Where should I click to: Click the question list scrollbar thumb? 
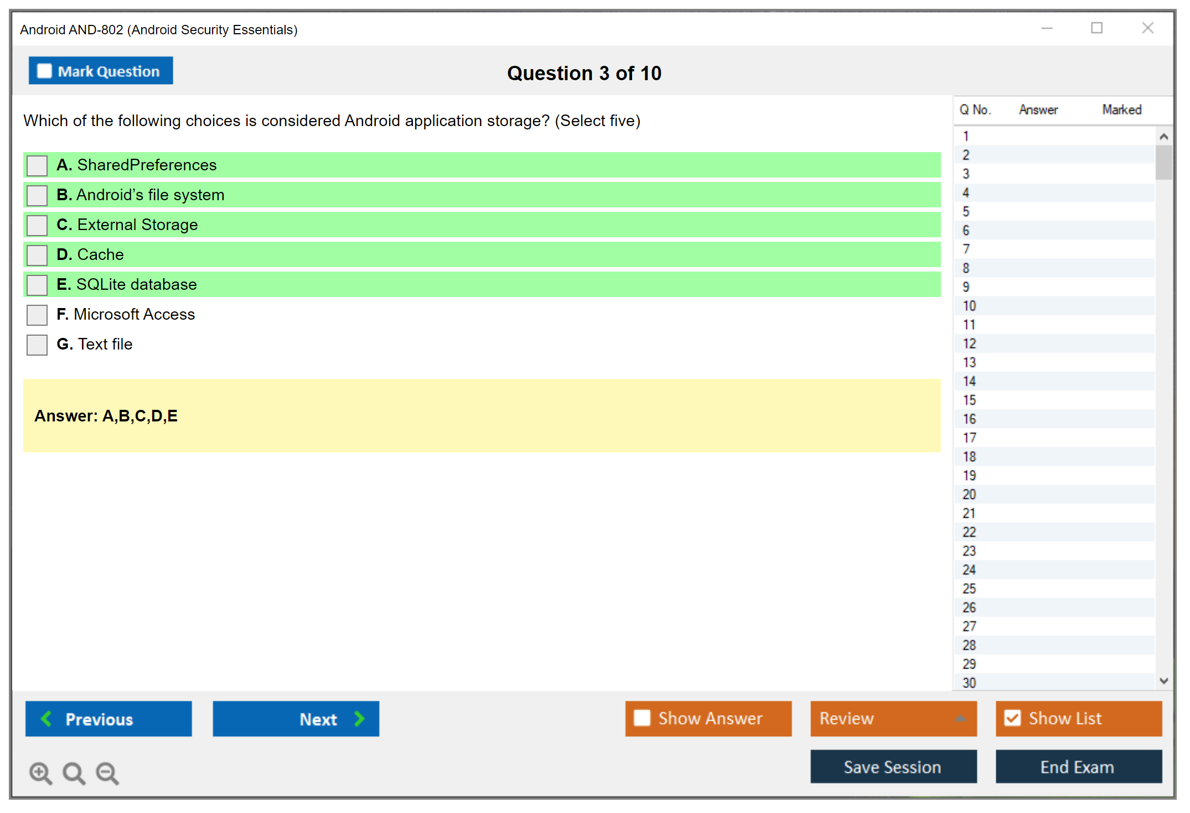tap(1163, 161)
